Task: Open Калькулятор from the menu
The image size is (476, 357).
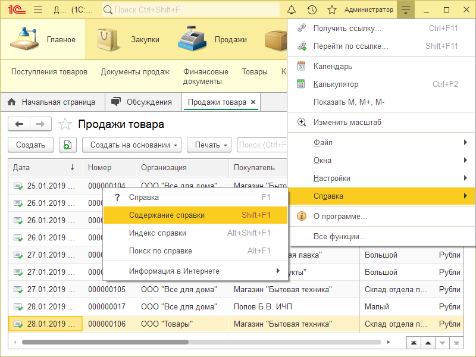Action: click(381, 84)
